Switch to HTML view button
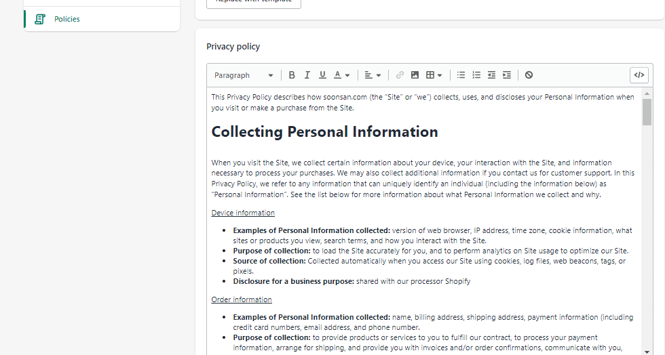Viewport: 665px width, 355px height. (639, 75)
